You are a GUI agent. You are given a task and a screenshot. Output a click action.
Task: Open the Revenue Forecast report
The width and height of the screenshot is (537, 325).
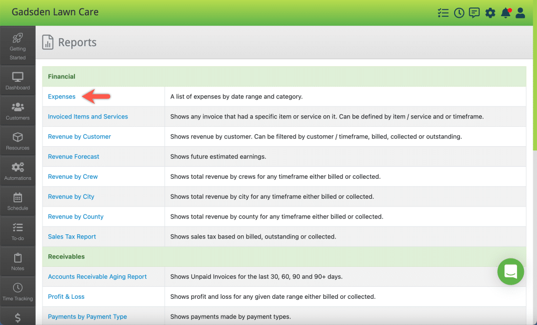click(73, 157)
